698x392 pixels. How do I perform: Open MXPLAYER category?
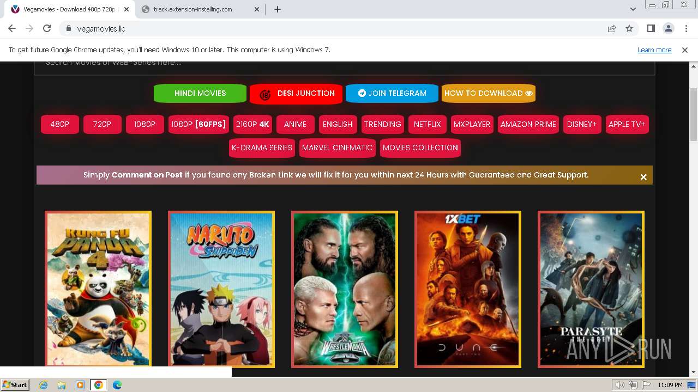472,124
